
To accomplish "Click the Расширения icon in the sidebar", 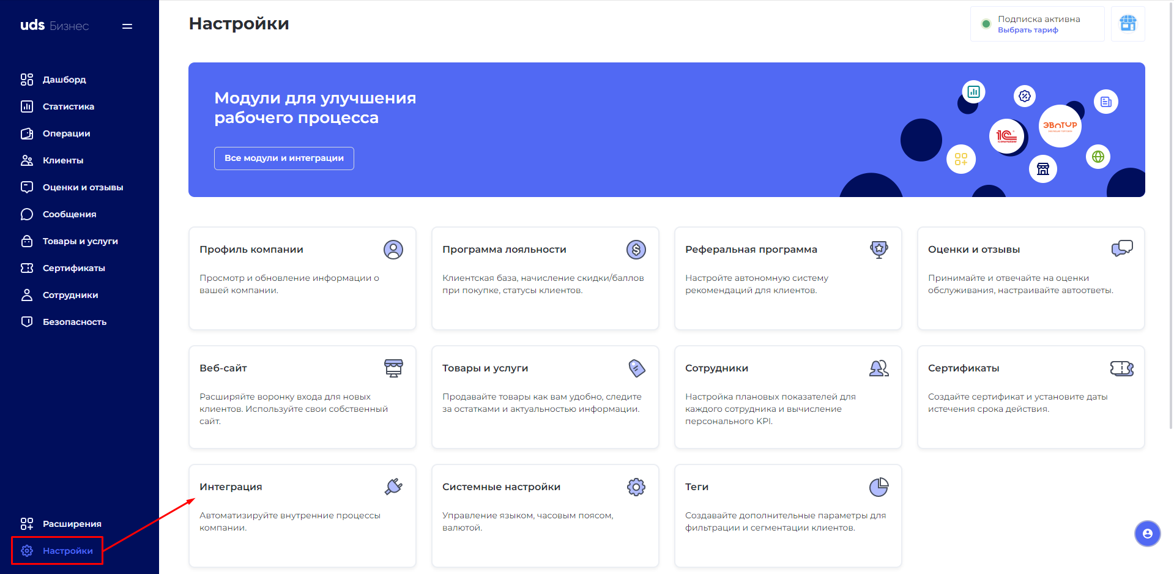I will (27, 524).
